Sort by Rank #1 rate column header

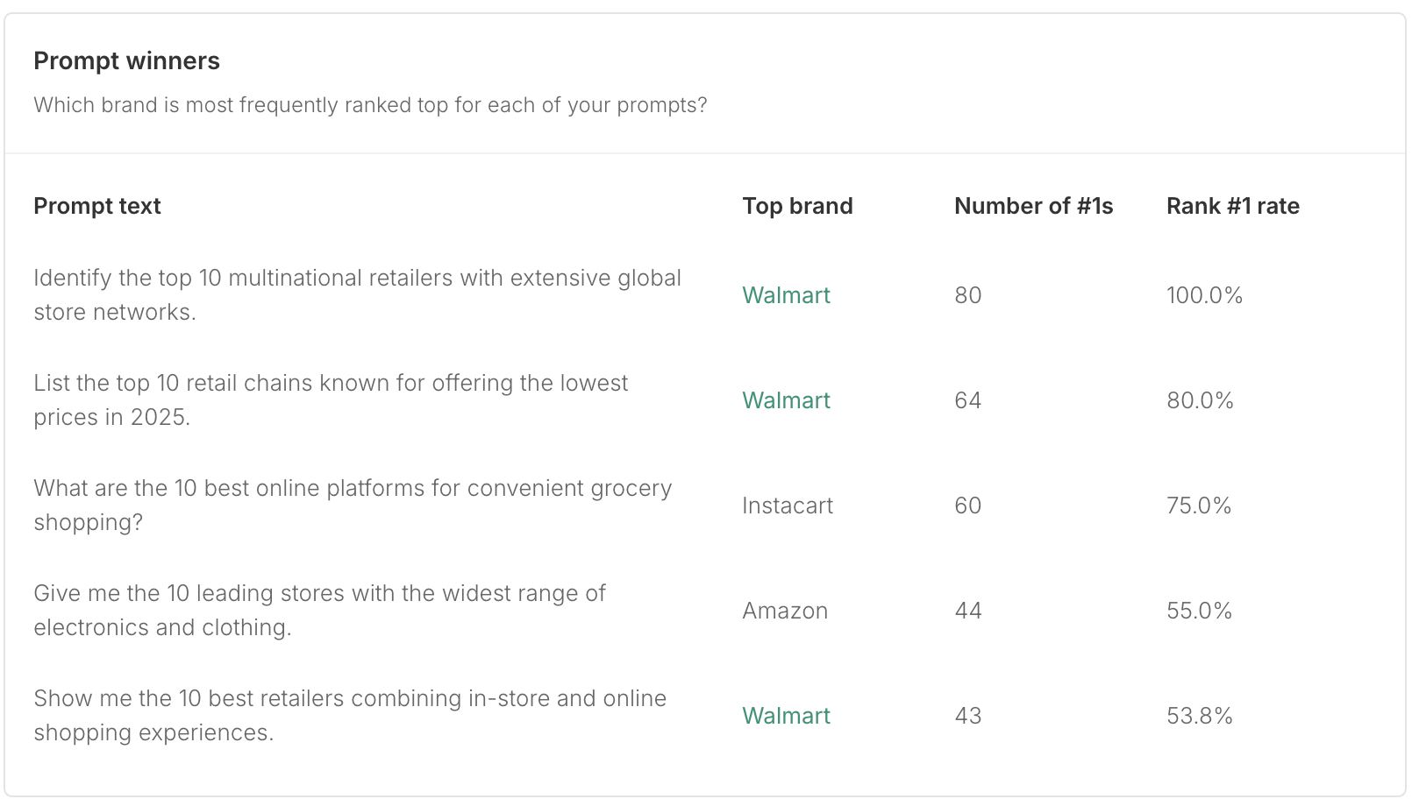click(x=1232, y=206)
